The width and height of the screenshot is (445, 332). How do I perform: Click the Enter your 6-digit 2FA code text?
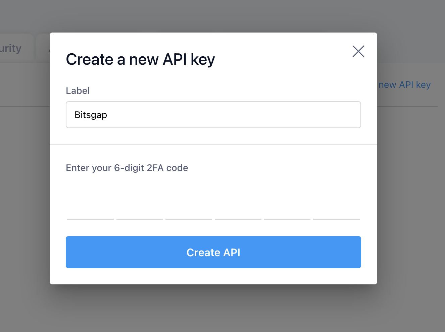[127, 168]
